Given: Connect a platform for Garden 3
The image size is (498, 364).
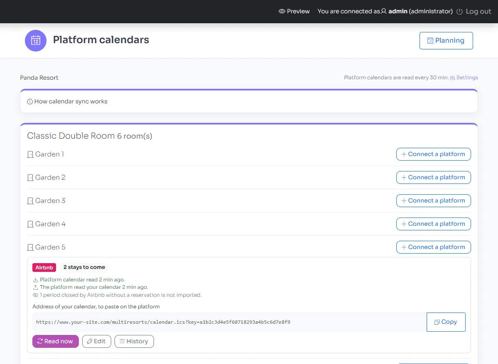Looking at the screenshot, I should tap(434, 200).
